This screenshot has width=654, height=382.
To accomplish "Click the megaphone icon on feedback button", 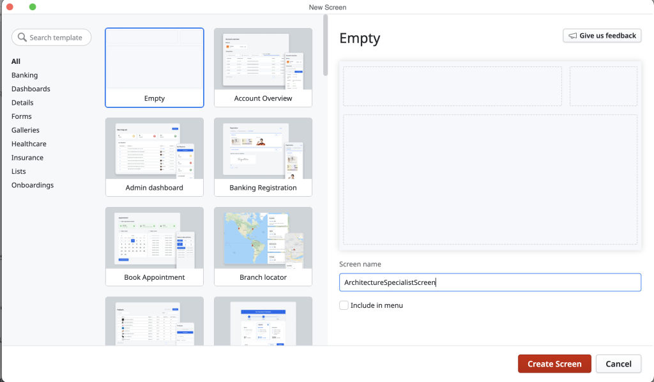I will pos(572,36).
